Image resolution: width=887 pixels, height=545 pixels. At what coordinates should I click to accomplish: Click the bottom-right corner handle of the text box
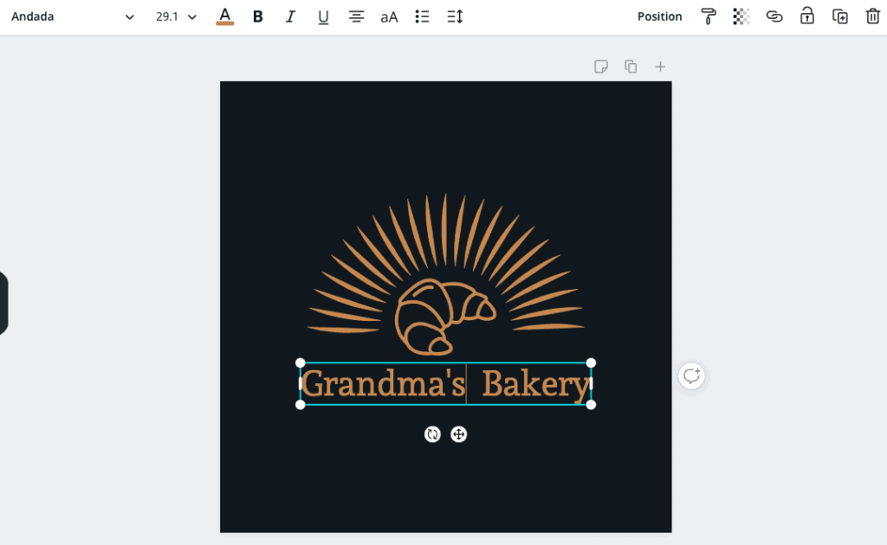coord(591,405)
